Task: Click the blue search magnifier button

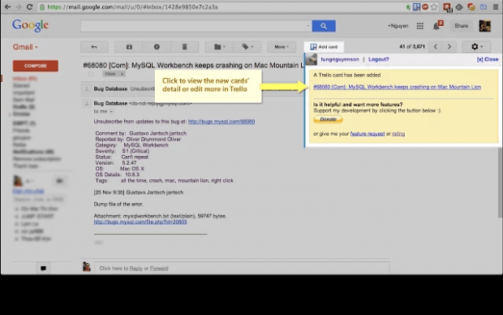Action: click(324, 26)
